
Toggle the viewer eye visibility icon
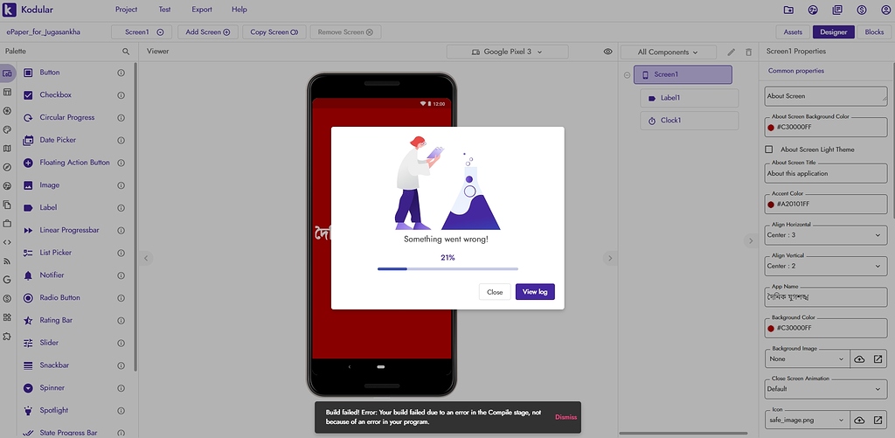click(607, 52)
